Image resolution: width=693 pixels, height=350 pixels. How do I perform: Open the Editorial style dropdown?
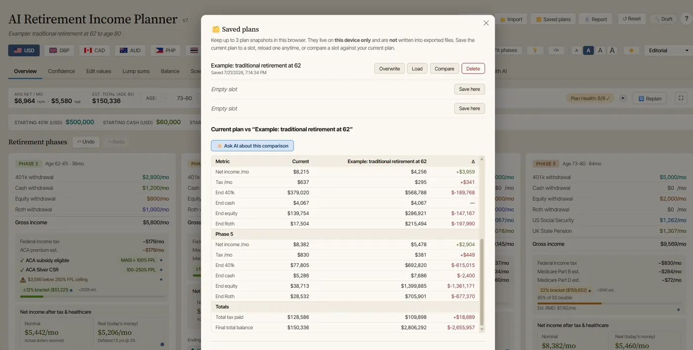pos(668,50)
